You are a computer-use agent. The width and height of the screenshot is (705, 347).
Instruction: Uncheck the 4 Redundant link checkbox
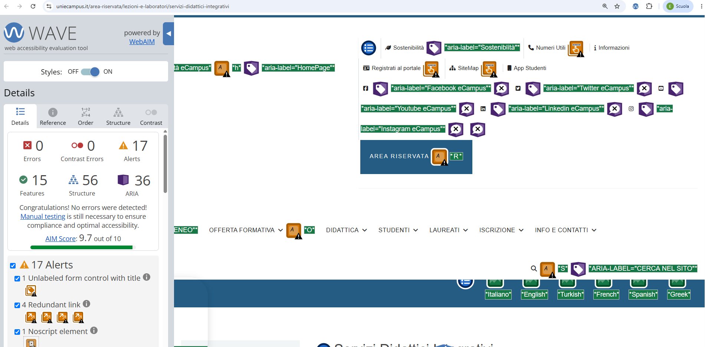(17, 306)
